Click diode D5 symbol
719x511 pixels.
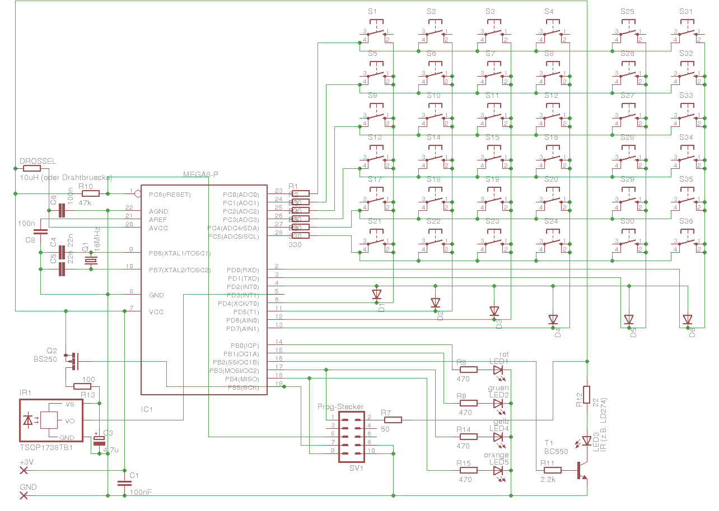(628, 319)
